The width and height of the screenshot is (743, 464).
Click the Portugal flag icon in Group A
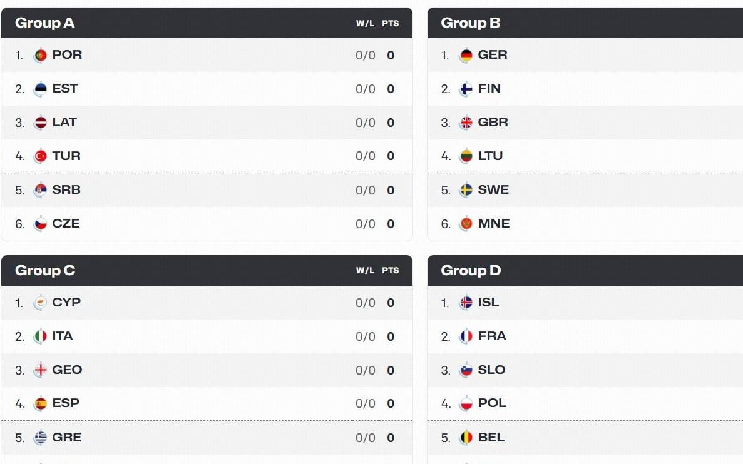coord(40,56)
